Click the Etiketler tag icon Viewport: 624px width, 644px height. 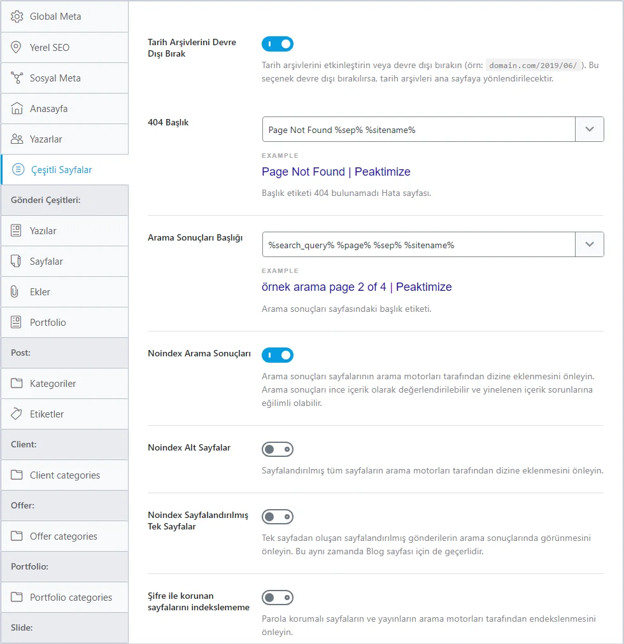click(x=17, y=414)
